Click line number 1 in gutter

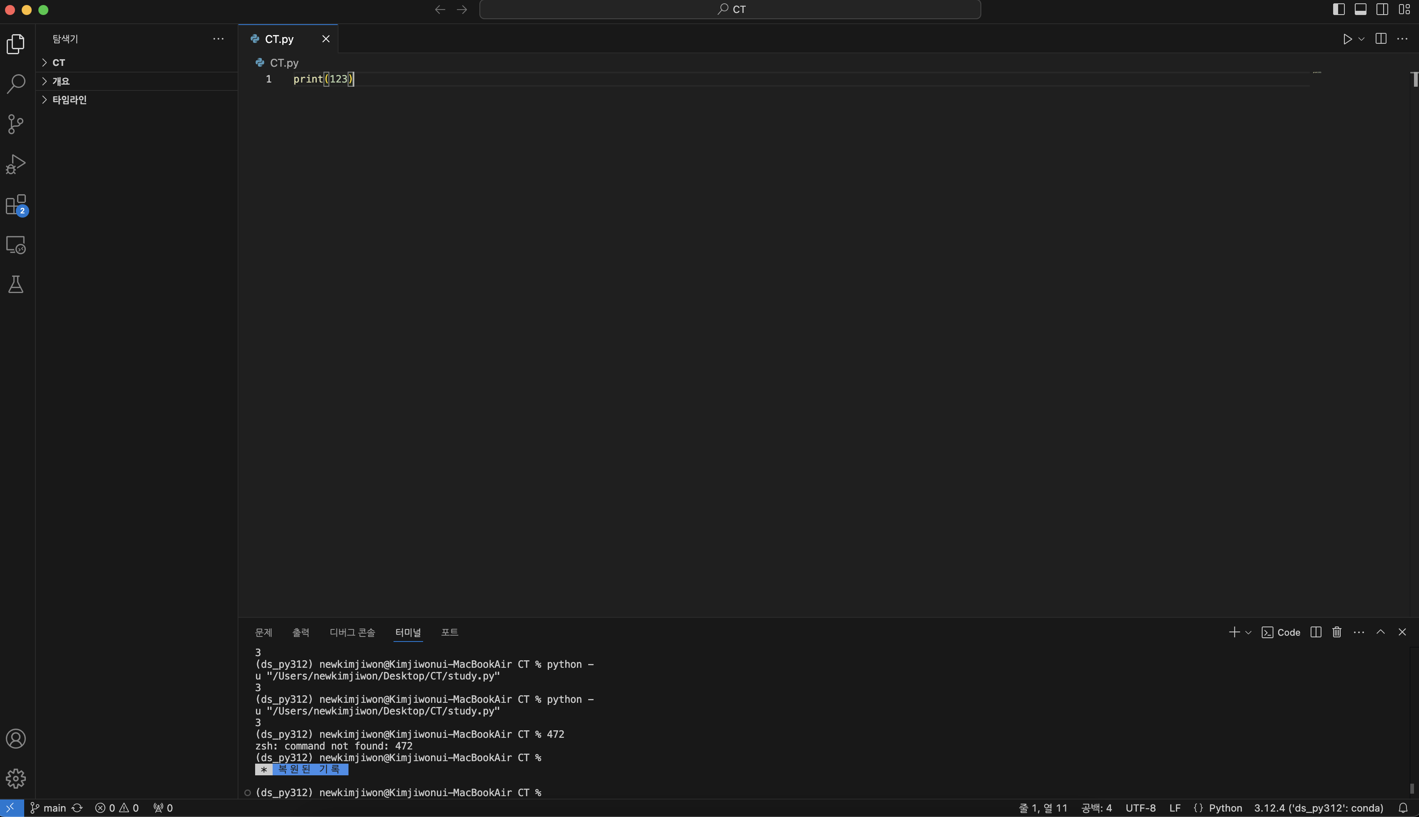coord(269,79)
